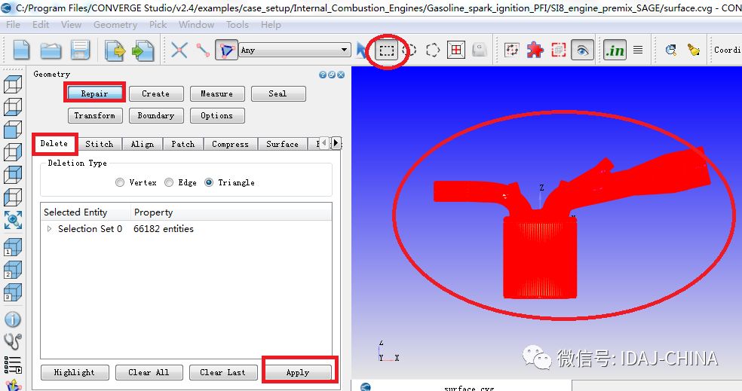Screen dimensions: 742x391
Task: Activate rectangular box selection tool
Action: [x=387, y=50]
